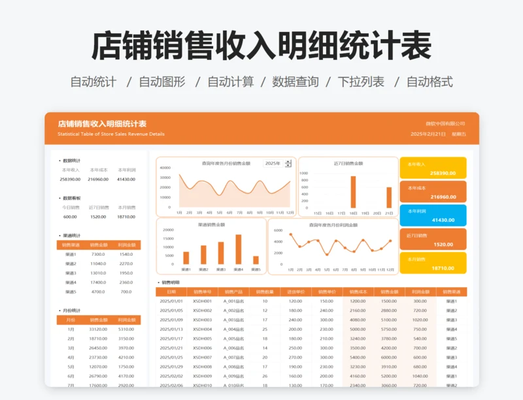The width and height of the screenshot is (523, 400).
Task: Click the 33120.00 sales value for 1月
Action: coord(98,329)
